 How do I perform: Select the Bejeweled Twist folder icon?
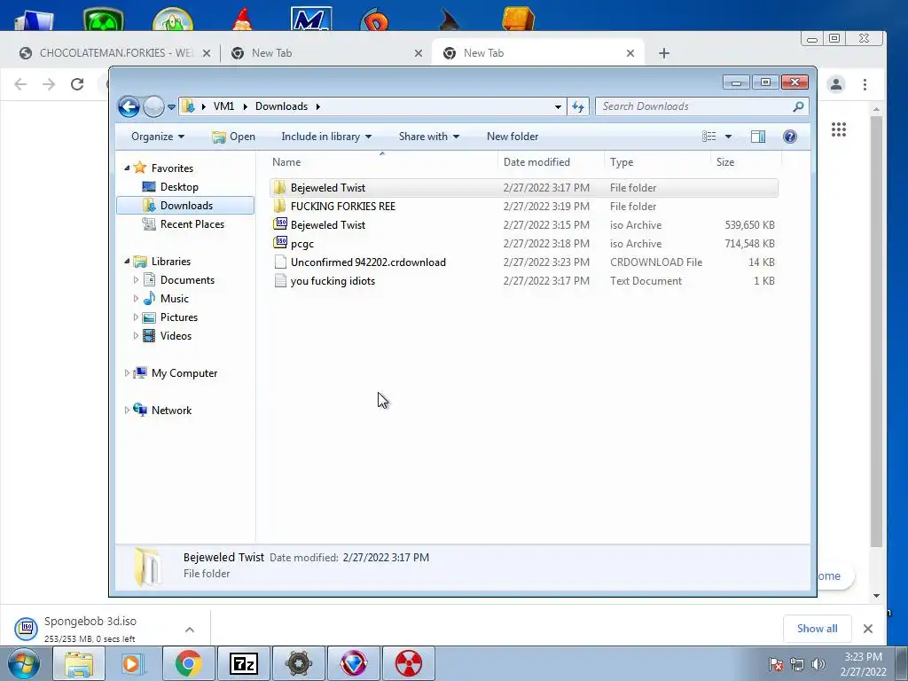[279, 188]
